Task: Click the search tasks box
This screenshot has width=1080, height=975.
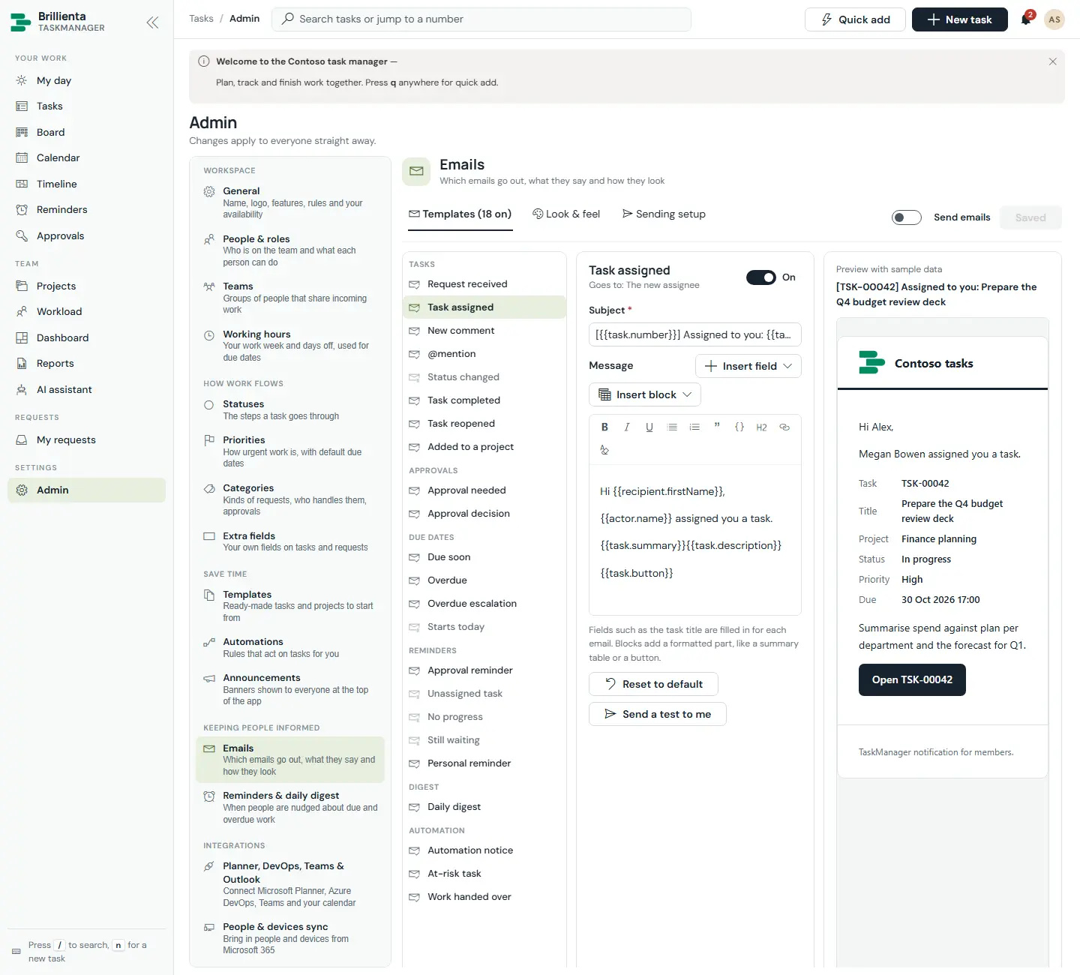Action: point(481,19)
